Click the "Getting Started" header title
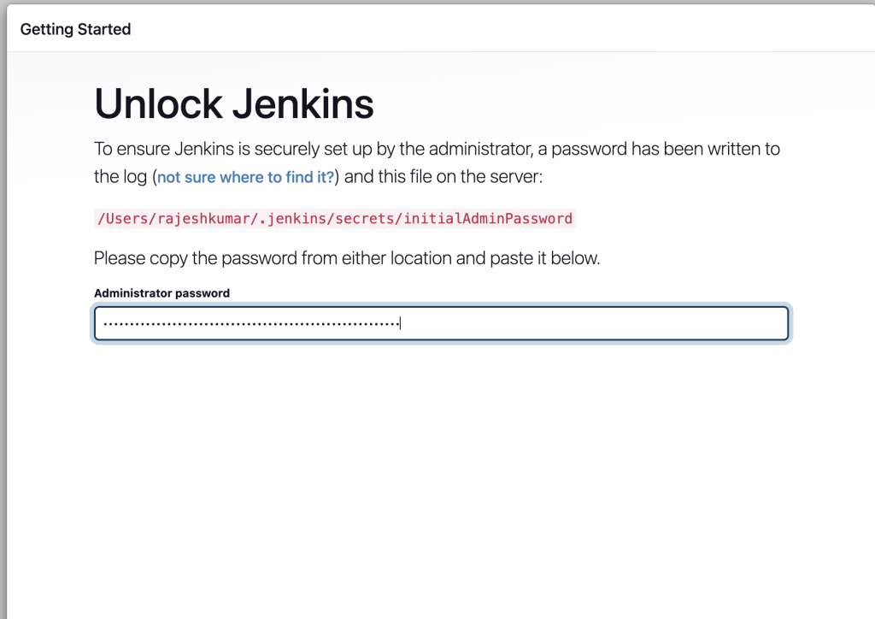This screenshot has height=619, width=875. pyautogui.click(x=75, y=29)
